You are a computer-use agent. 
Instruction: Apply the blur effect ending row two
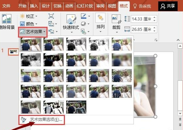pos(122,60)
